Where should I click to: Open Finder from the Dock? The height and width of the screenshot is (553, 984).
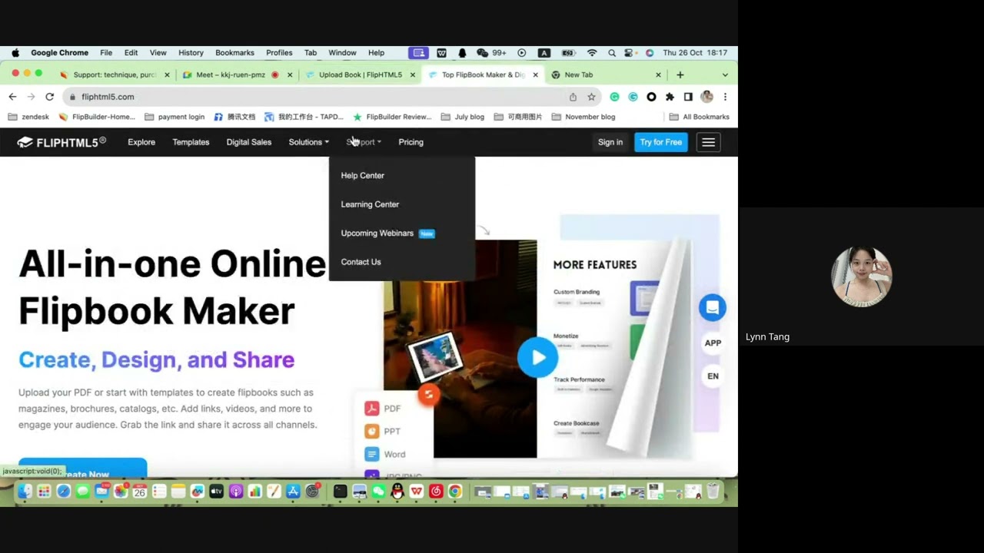click(x=25, y=492)
